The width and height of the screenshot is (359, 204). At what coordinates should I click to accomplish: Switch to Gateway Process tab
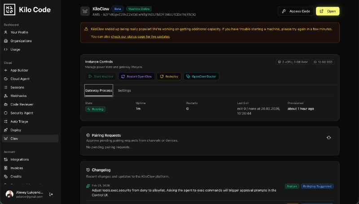click(x=99, y=91)
